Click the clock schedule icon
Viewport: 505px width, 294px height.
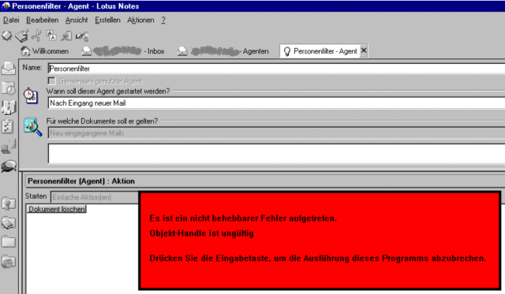31,95
